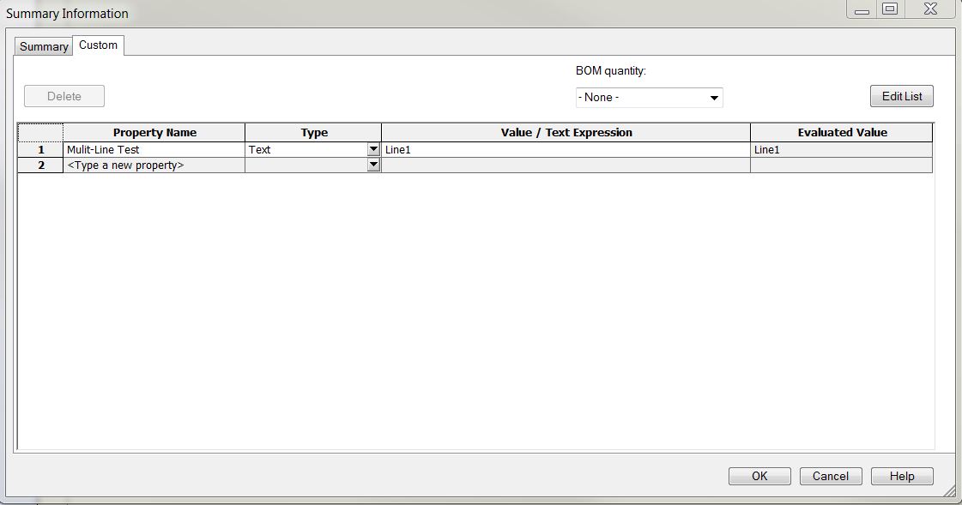Click '<Type a new property>' cell

click(x=154, y=165)
